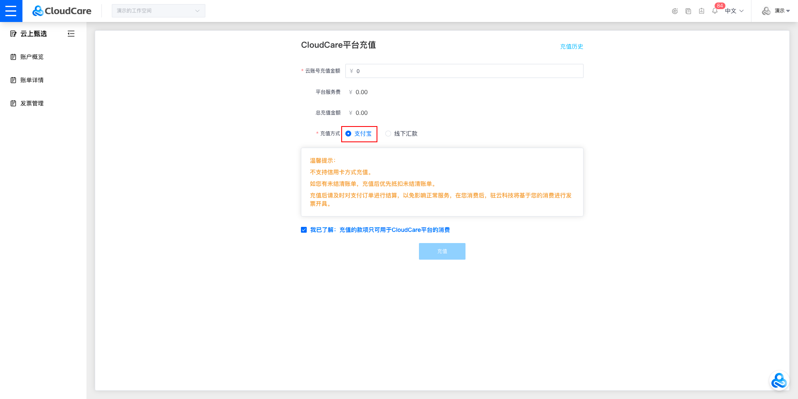Screen dimensions: 798x399
Task: Click the 云上甄选 heading icon
Action: 13,34
